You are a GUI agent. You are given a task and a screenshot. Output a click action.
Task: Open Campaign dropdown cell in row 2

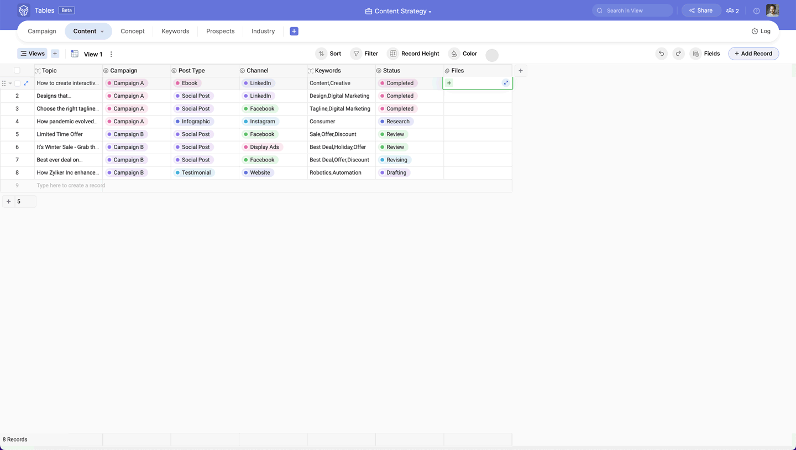tap(137, 96)
